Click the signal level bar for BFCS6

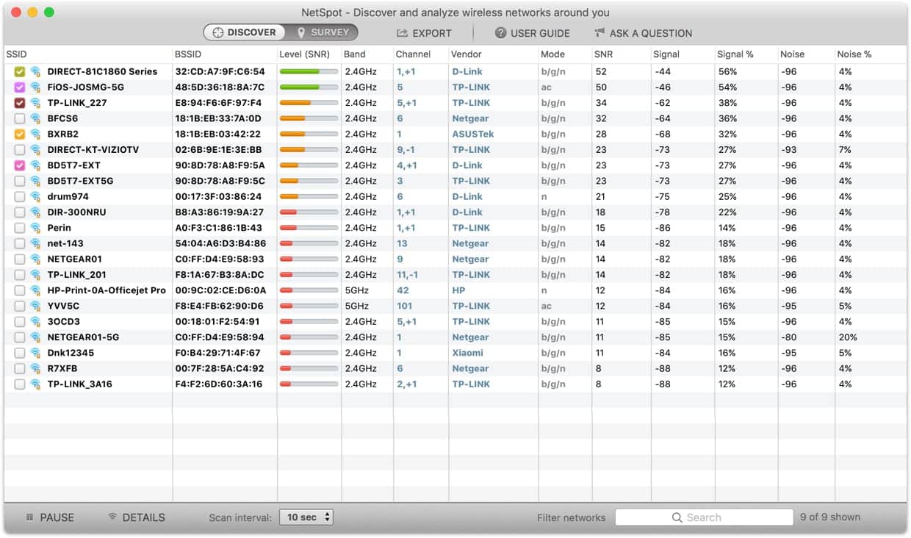click(x=309, y=118)
